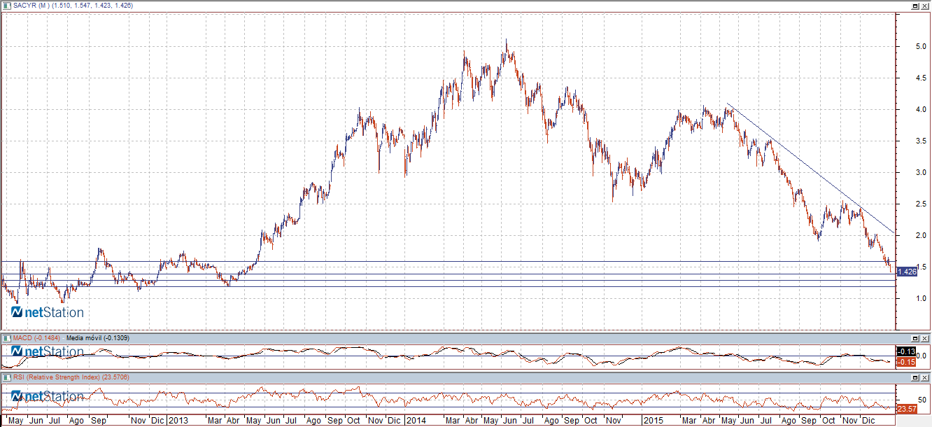Click the black signal value tag -0.13
The image size is (932, 427).
pos(906,351)
